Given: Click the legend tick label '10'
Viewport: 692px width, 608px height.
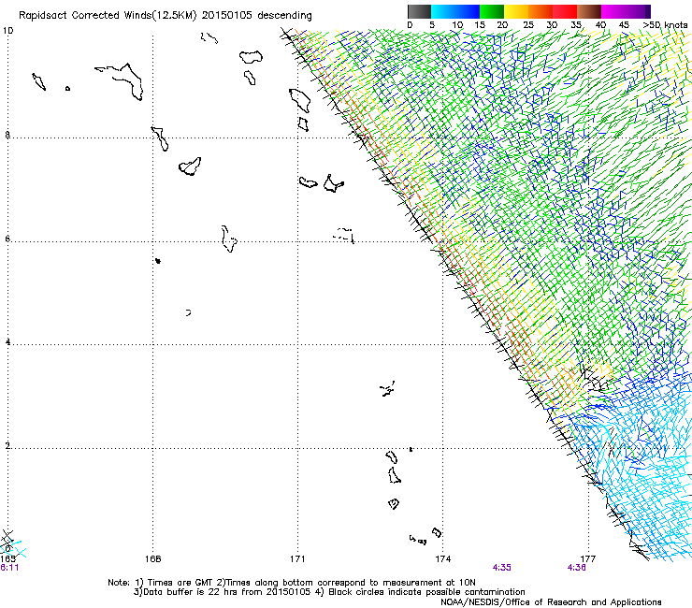Looking at the screenshot, I should tap(457, 25).
